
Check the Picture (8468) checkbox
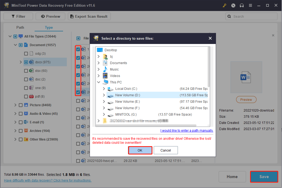point(21,105)
